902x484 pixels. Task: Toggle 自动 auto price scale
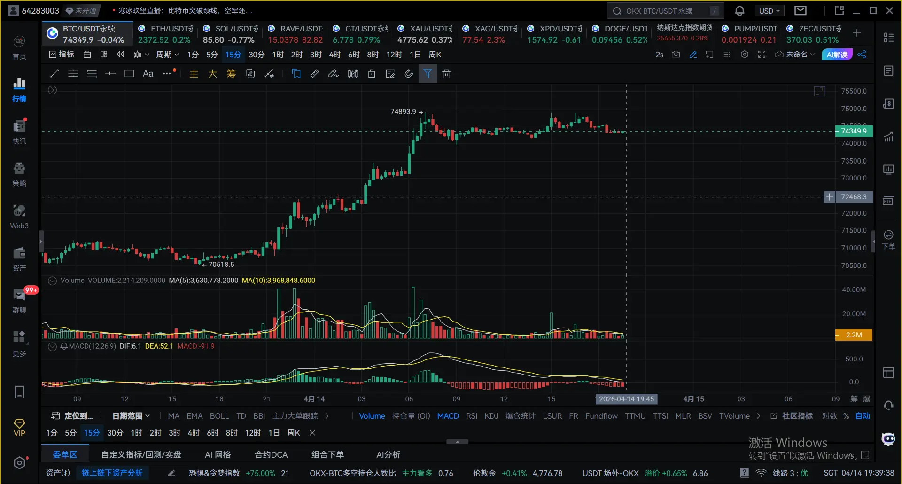[x=863, y=416]
